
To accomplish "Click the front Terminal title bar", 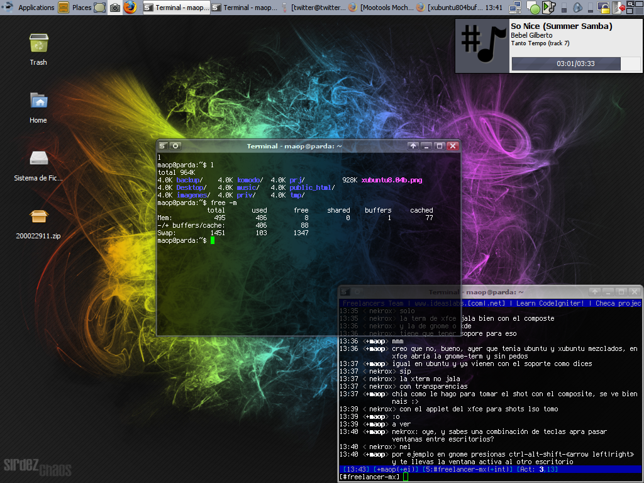I will (x=294, y=146).
